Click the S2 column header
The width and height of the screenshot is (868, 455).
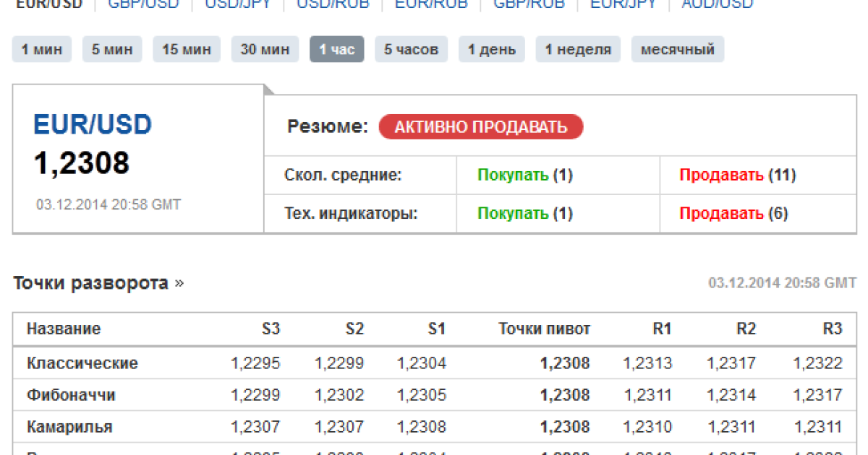[354, 329]
